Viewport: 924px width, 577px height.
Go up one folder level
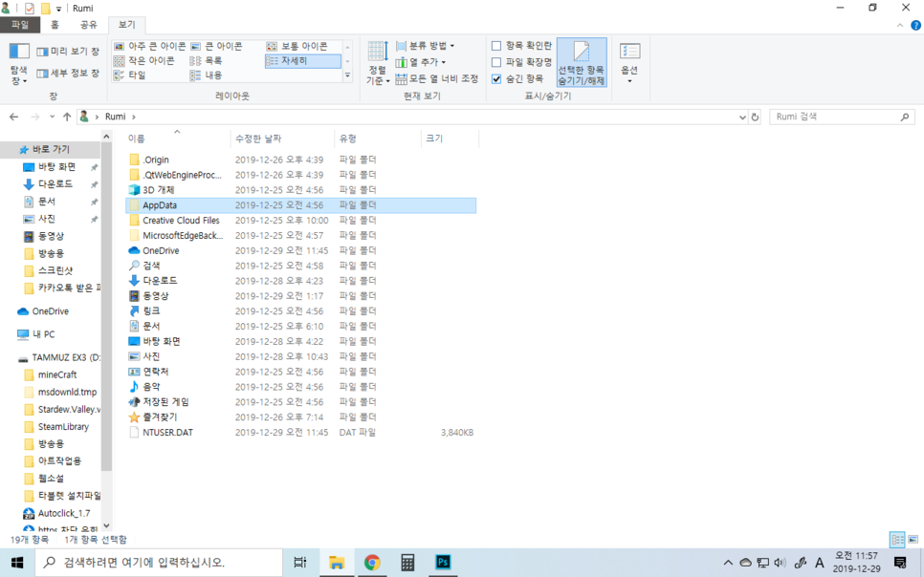[x=67, y=118]
